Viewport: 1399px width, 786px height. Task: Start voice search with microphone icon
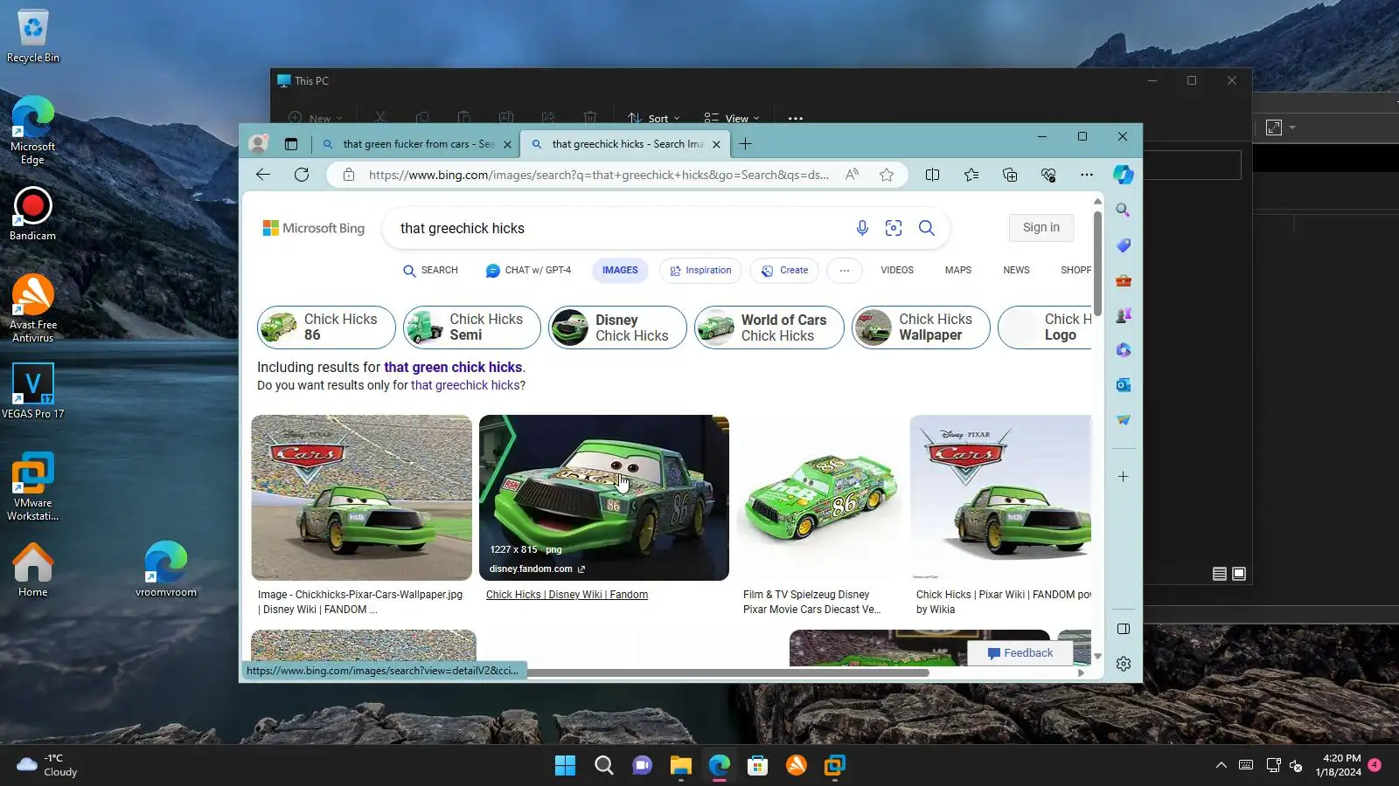click(x=862, y=228)
